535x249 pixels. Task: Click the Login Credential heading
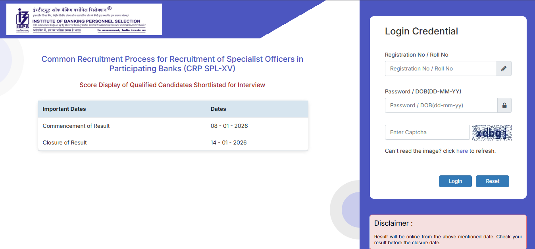click(421, 31)
